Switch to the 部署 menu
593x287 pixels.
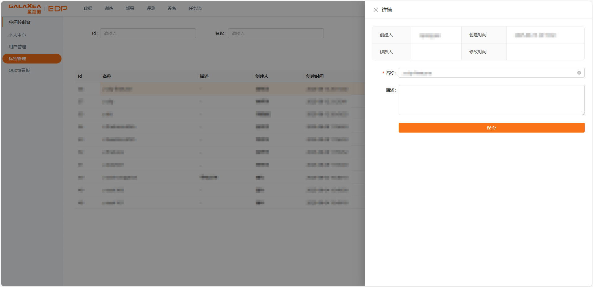coord(130,8)
